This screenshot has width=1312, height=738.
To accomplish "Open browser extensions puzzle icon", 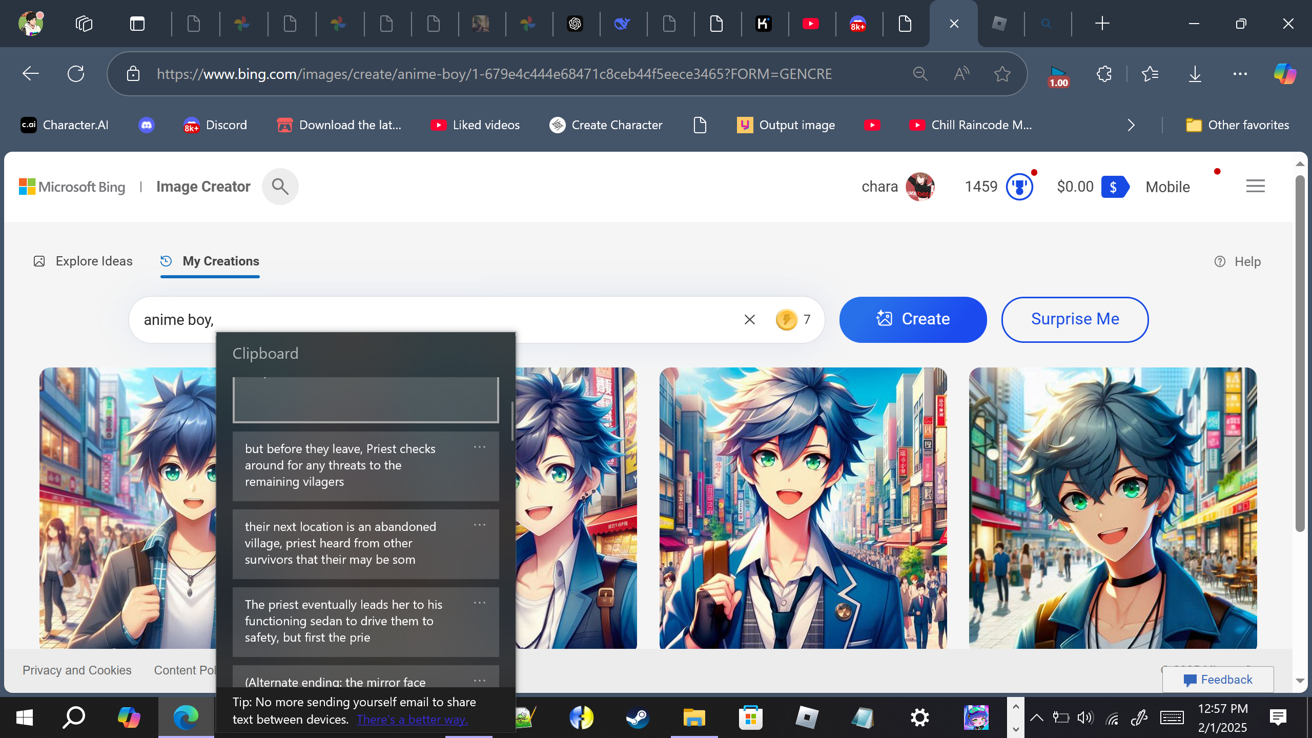I will 1104,74.
